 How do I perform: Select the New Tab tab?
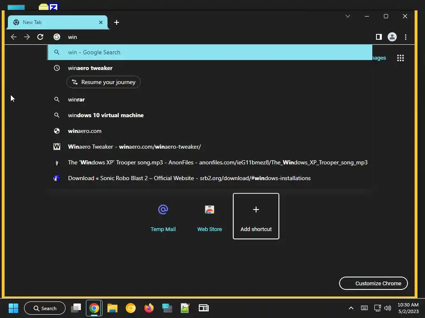pos(57,22)
